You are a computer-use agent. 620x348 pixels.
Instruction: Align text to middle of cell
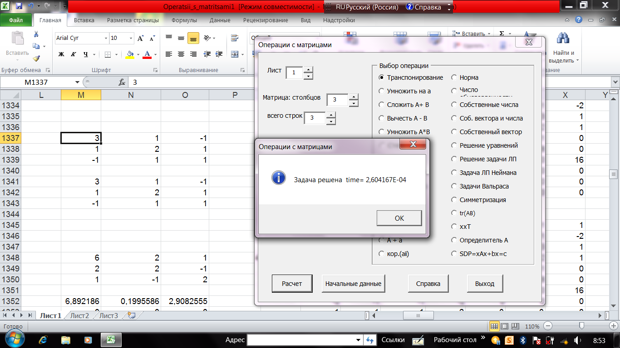[x=181, y=39]
